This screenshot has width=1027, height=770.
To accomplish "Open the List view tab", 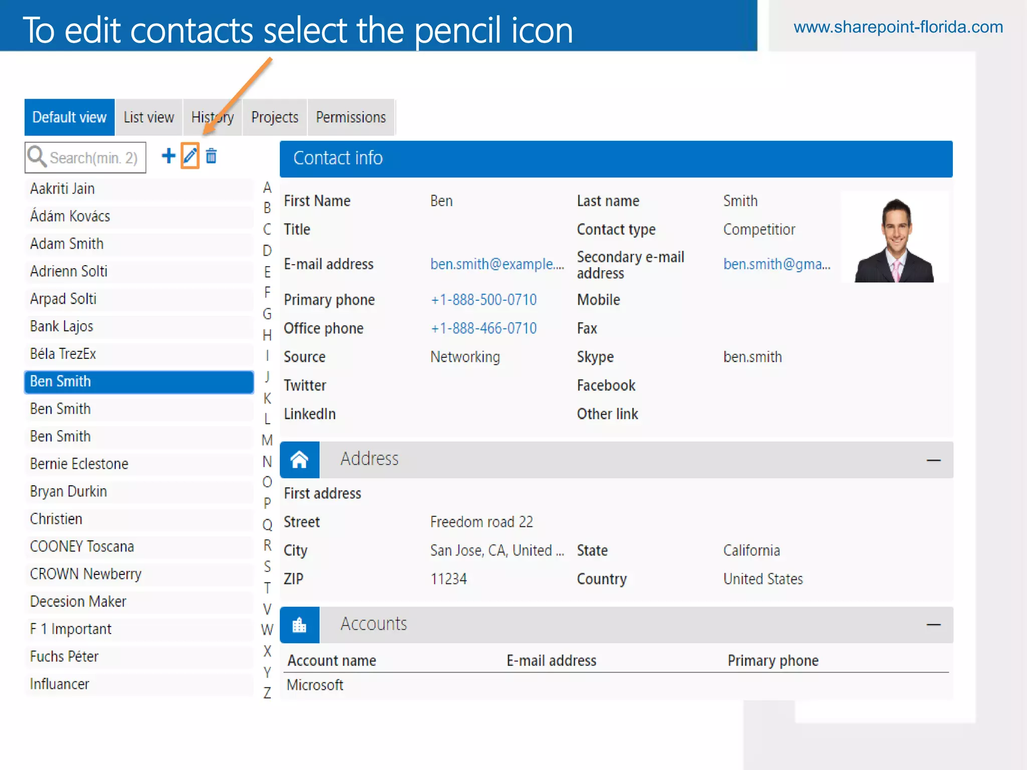I will click(149, 117).
